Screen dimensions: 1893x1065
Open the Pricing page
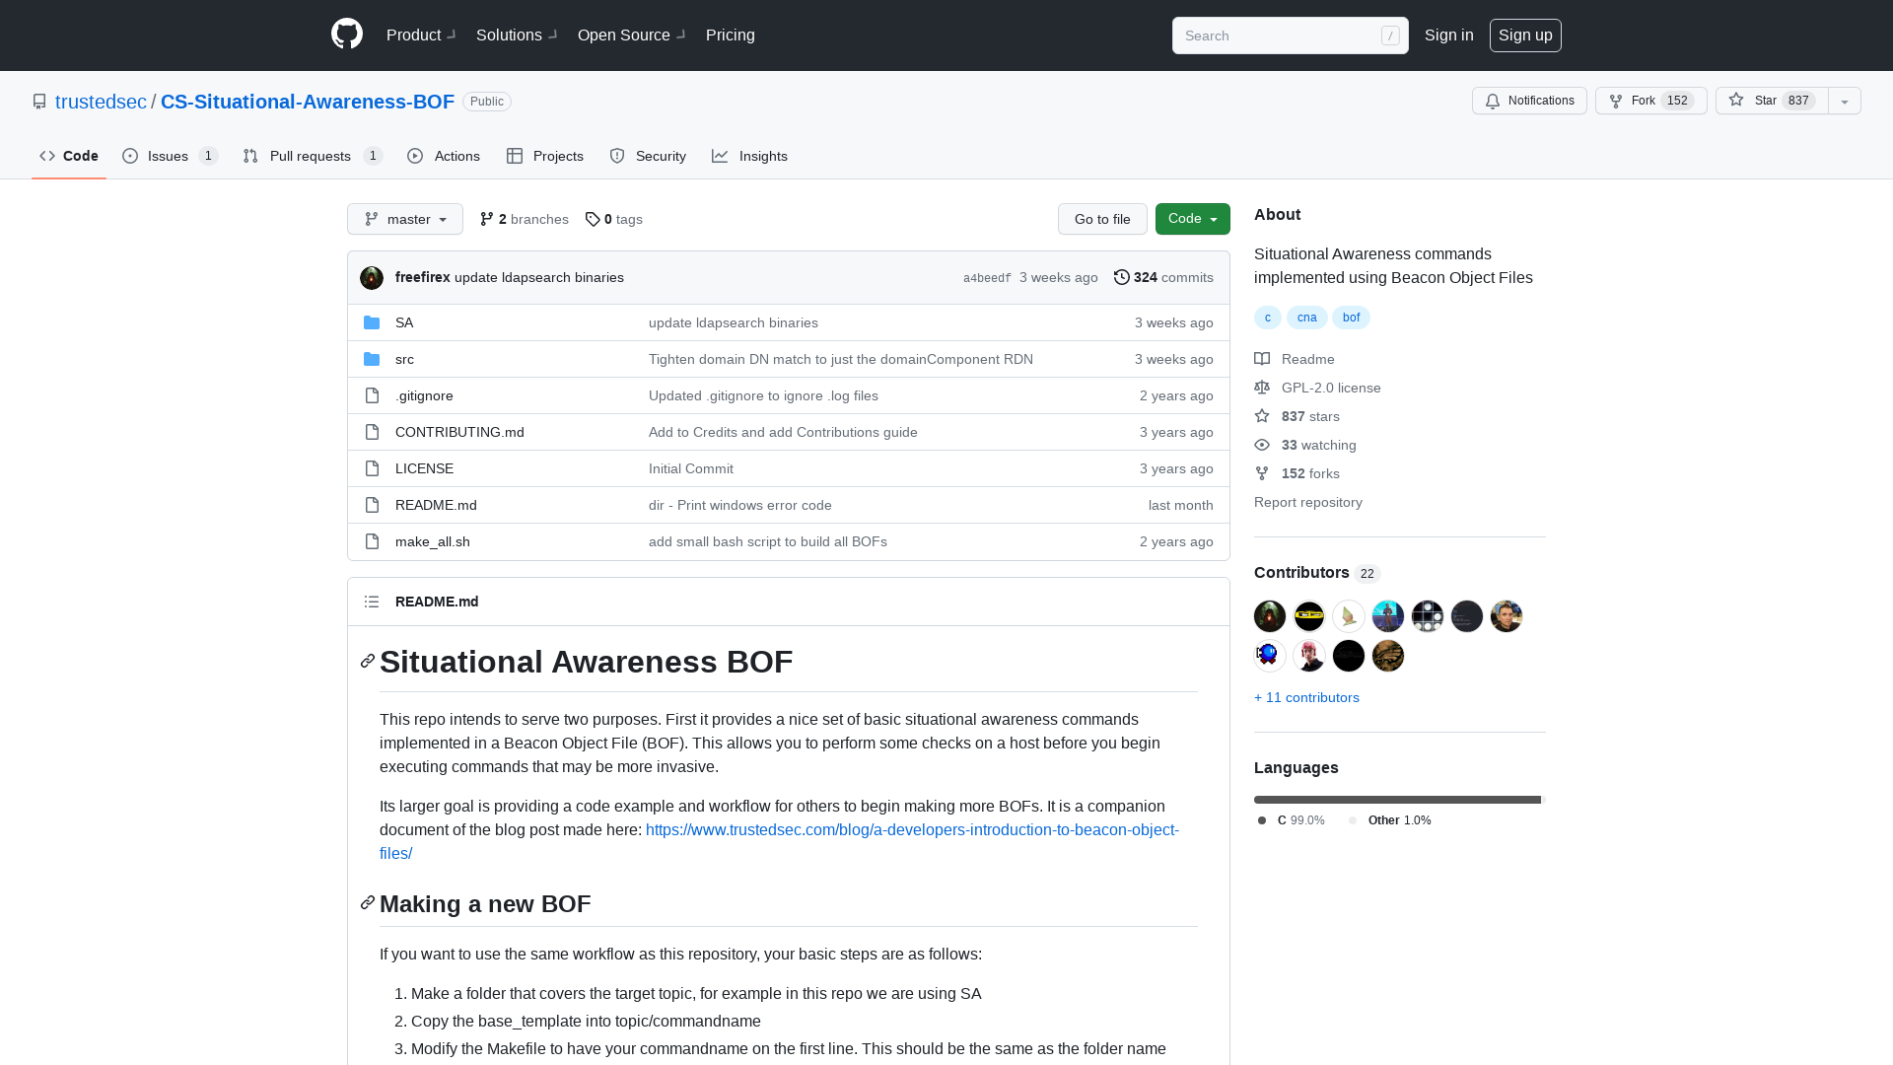(731, 35)
